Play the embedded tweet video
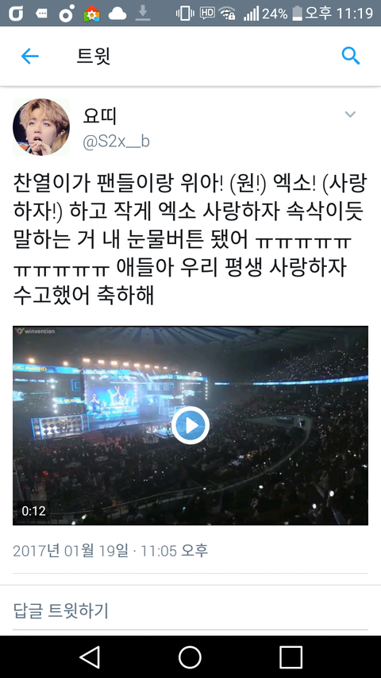Image resolution: width=381 pixels, height=678 pixels. coord(190,425)
